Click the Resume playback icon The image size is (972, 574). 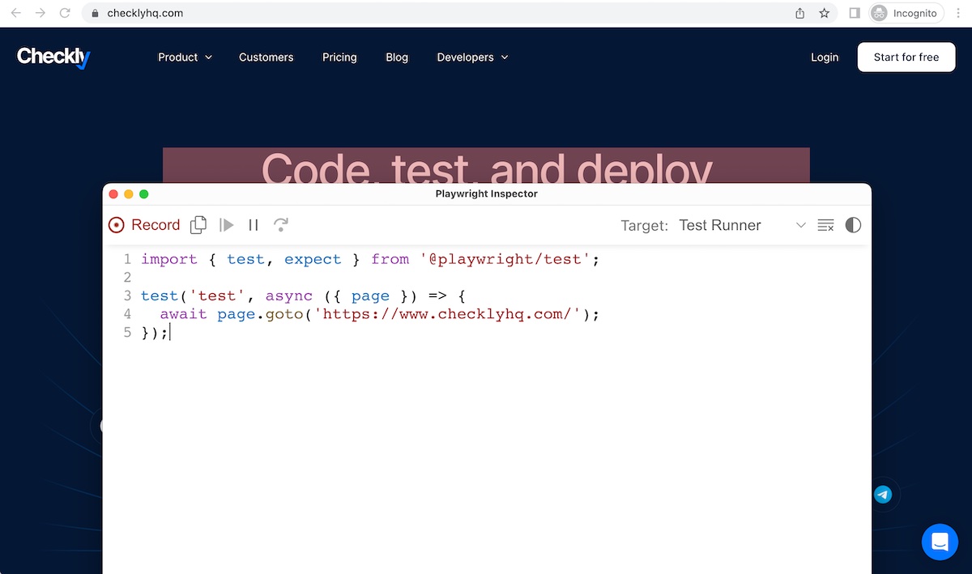tap(226, 225)
